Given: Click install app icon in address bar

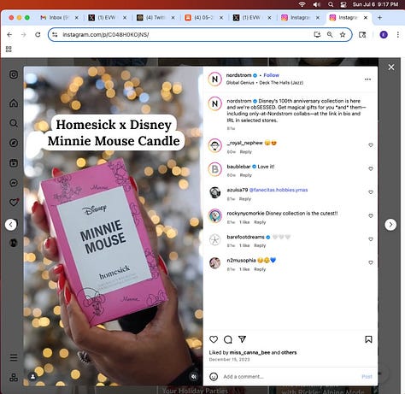Looking at the screenshot, I should coord(317,35).
